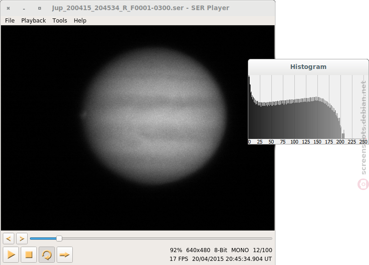Open the File menu
Image resolution: width=369 pixels, height=265 pixels.
10,21
